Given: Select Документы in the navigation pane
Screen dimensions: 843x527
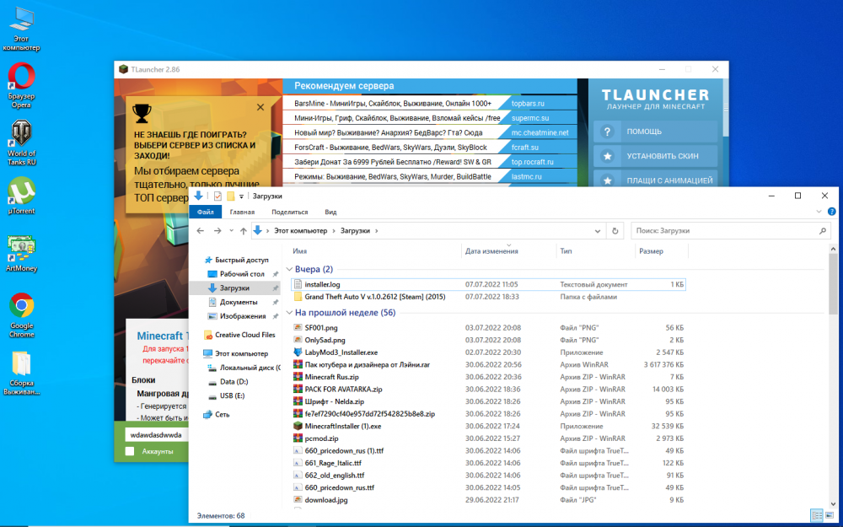Looking at the screenshot, I should [239, 302].
